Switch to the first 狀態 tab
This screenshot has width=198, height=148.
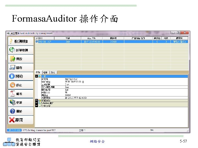tap(38, 72)
